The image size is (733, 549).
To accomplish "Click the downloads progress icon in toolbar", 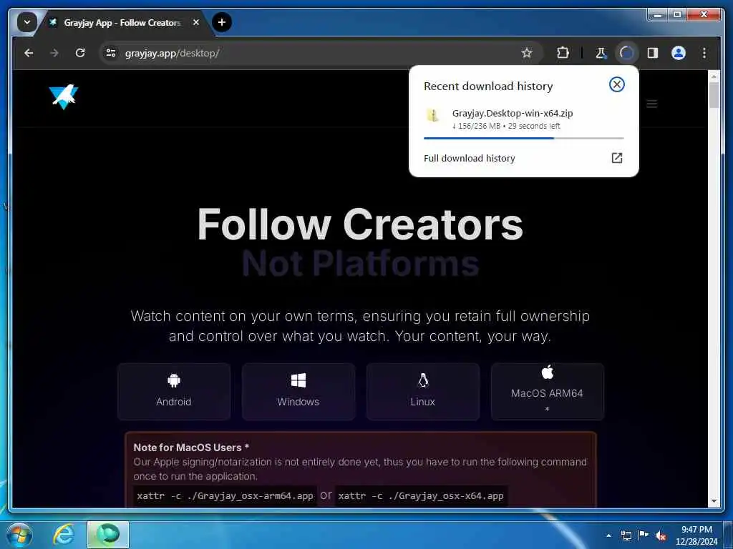I will pyautogui.click(x=626, y=53).
